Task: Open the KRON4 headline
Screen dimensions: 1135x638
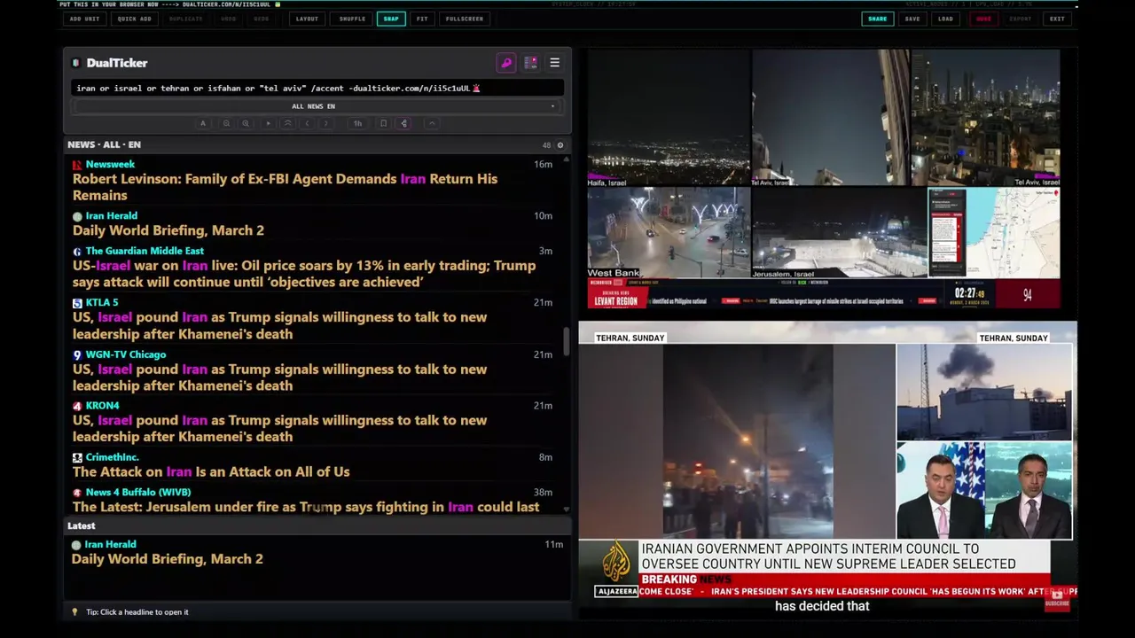Action: [x=279, y=428]
